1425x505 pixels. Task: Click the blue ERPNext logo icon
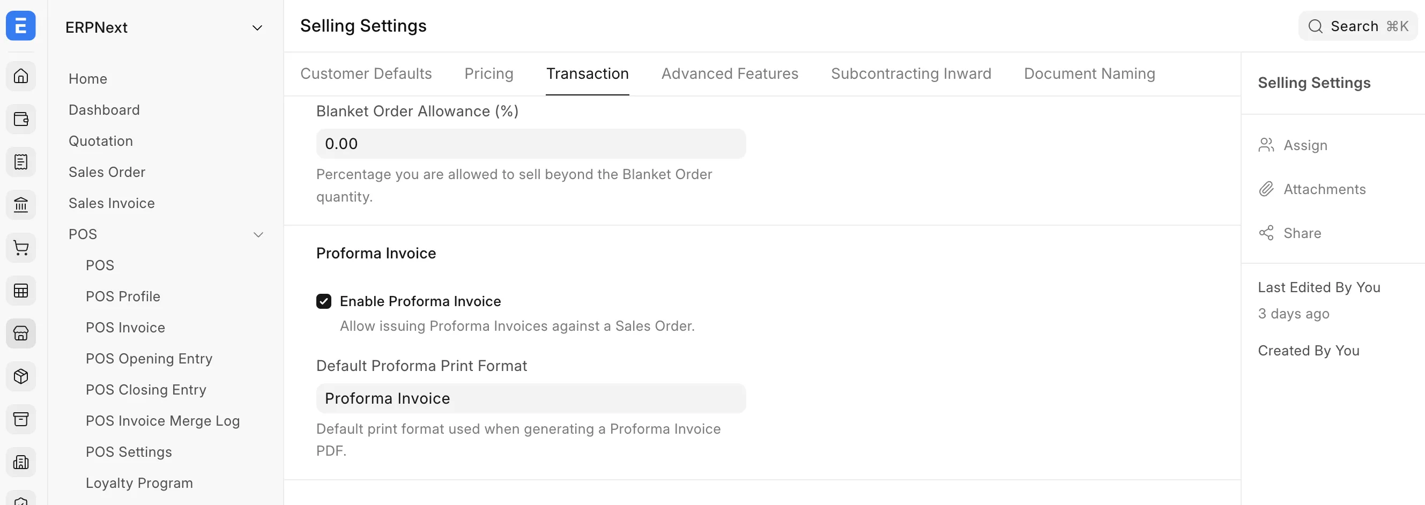tap(21, 26)
